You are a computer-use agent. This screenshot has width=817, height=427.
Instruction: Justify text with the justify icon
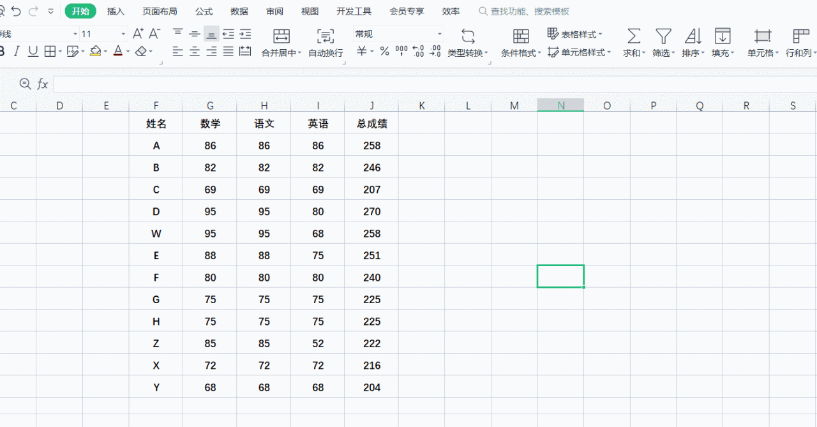pos(228,52)
